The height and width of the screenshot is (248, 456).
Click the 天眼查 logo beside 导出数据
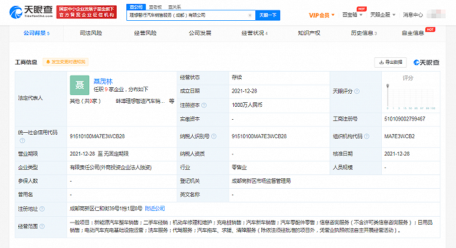pos(426,62)
